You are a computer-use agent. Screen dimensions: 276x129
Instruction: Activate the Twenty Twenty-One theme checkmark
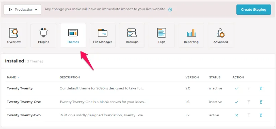(x=237, y=102)
